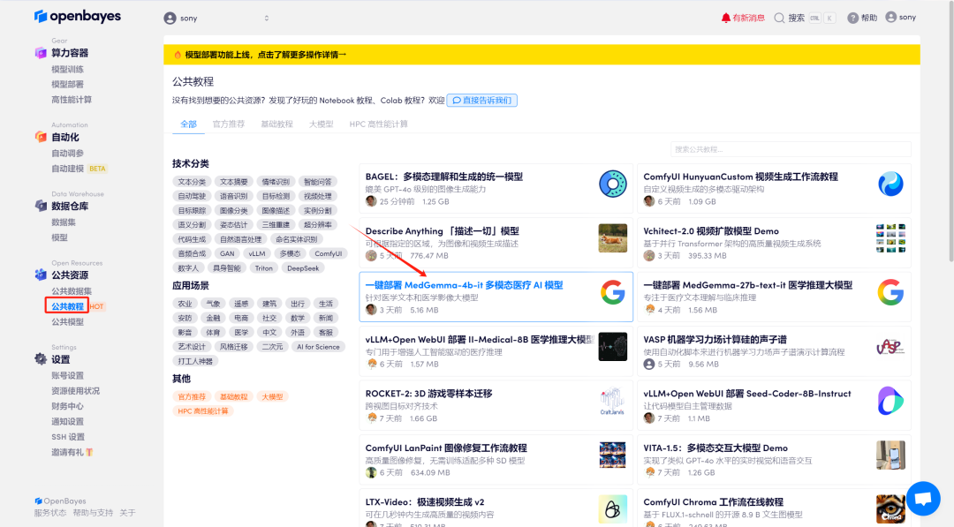This screenshot has height=527, width=954.
Task: Open 自动建模 BETA in the sidebar
Action: 79,169
